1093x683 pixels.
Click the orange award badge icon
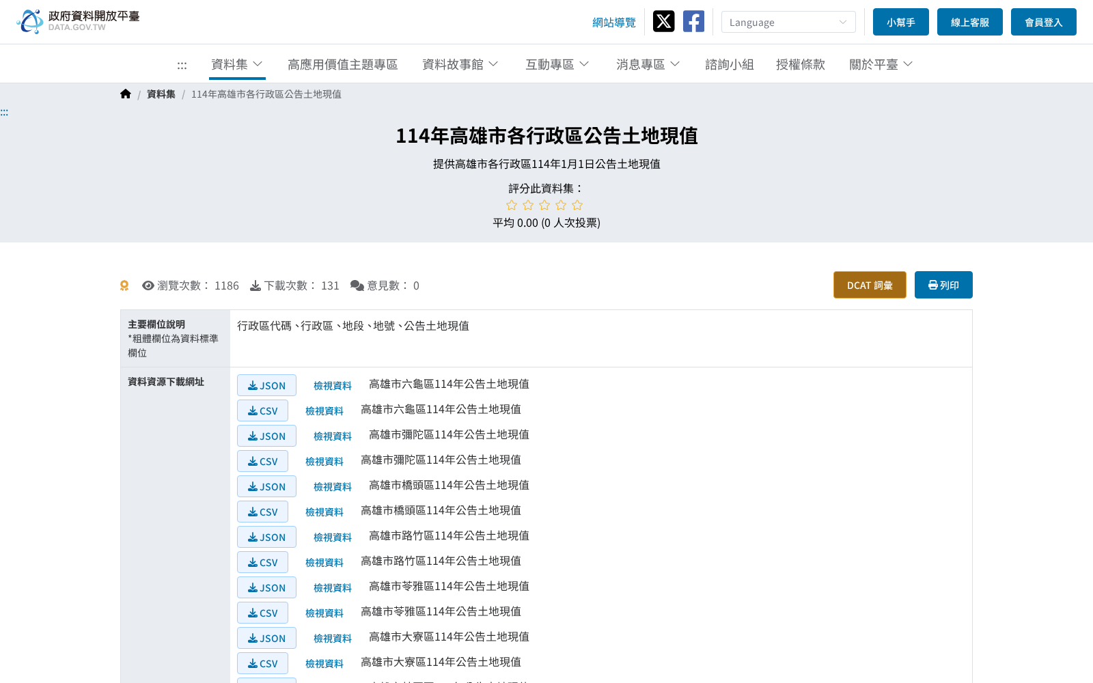[x=124, y=285]
